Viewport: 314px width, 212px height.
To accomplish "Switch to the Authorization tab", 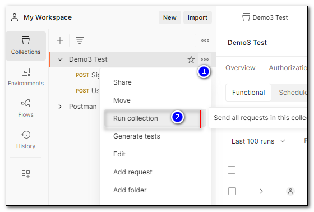I will coord(288,68).
